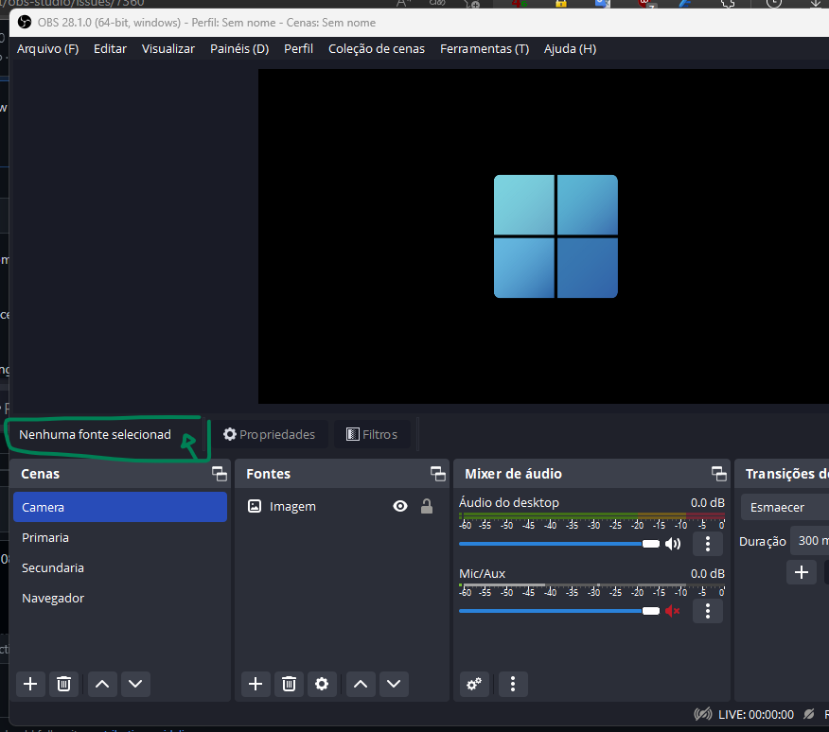Select the Navegador scene
829x732 pixels.
pyautogui.click(x=120, y=598)
